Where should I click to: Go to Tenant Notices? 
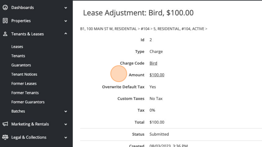click(24, 74)
